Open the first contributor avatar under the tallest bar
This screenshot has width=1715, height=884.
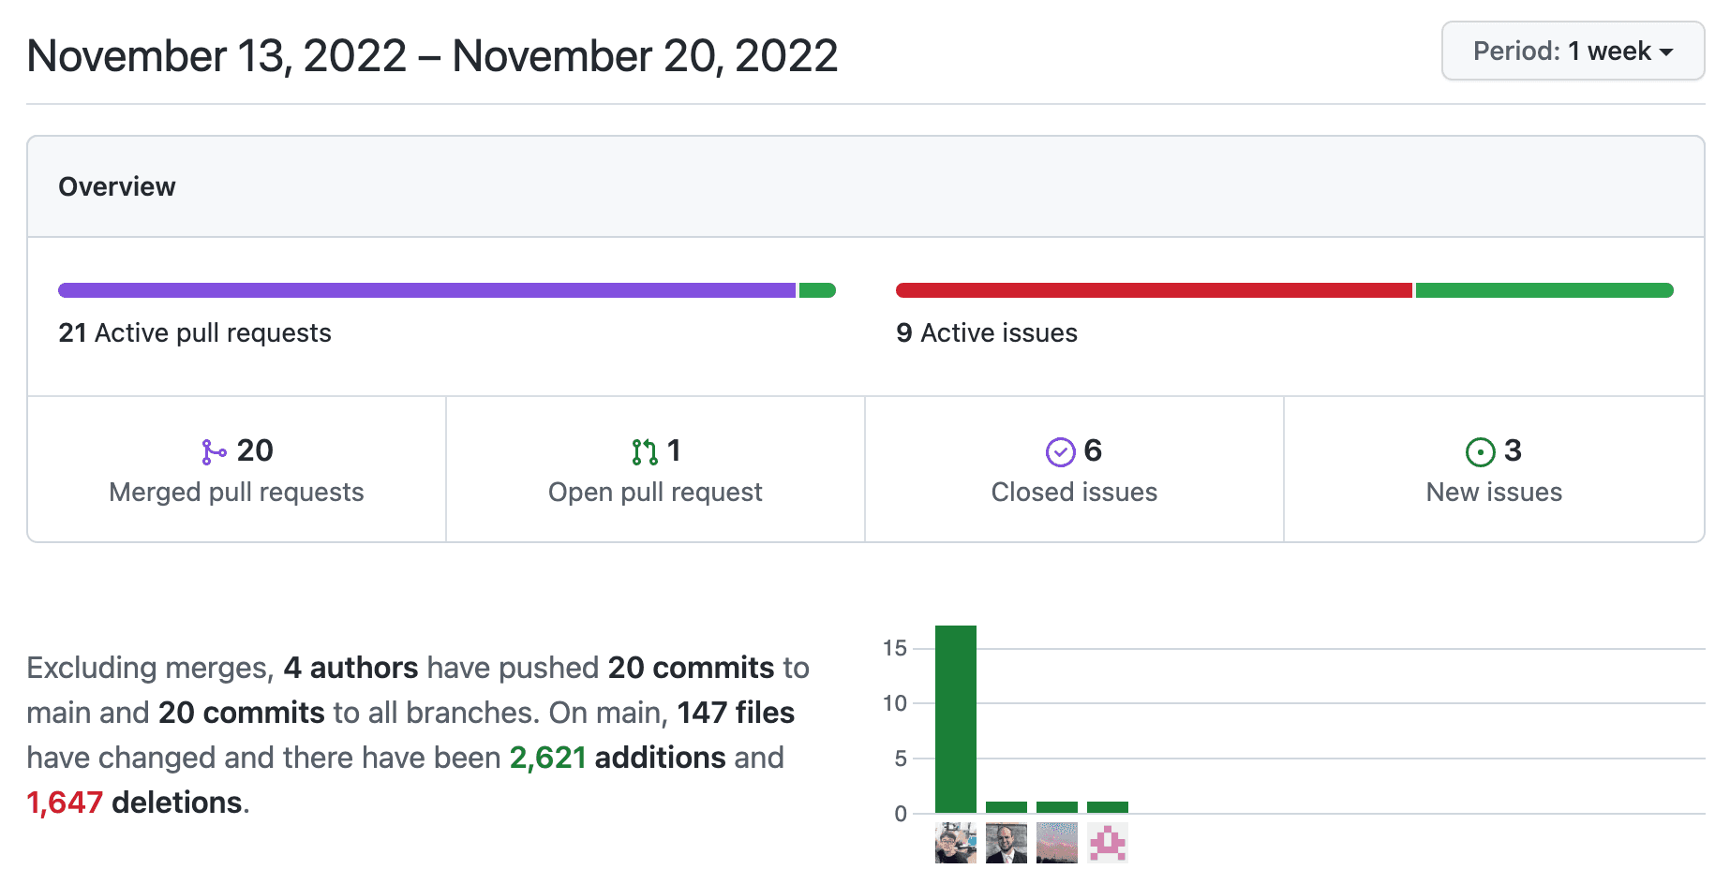(955, 843)
